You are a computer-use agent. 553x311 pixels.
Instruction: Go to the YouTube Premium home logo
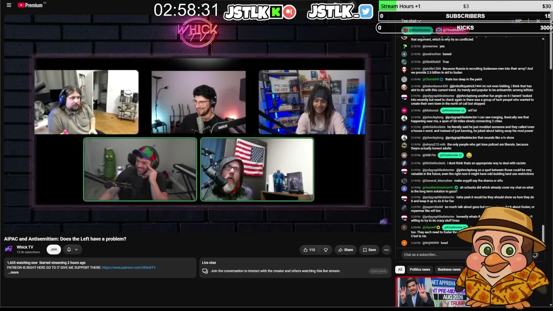point(31,5)
